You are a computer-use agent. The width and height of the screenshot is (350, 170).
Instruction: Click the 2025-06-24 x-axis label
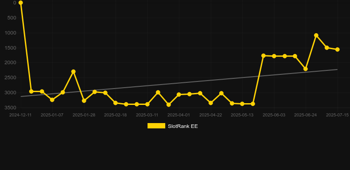305,115
